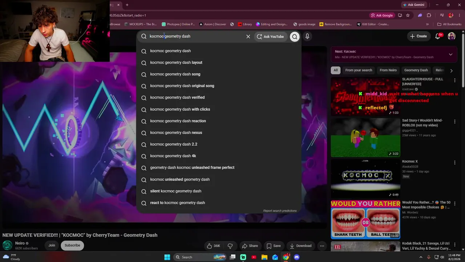Open Chrome media controls icon
This screenshot has width=465, height=262.
click(x=442, y=15)
